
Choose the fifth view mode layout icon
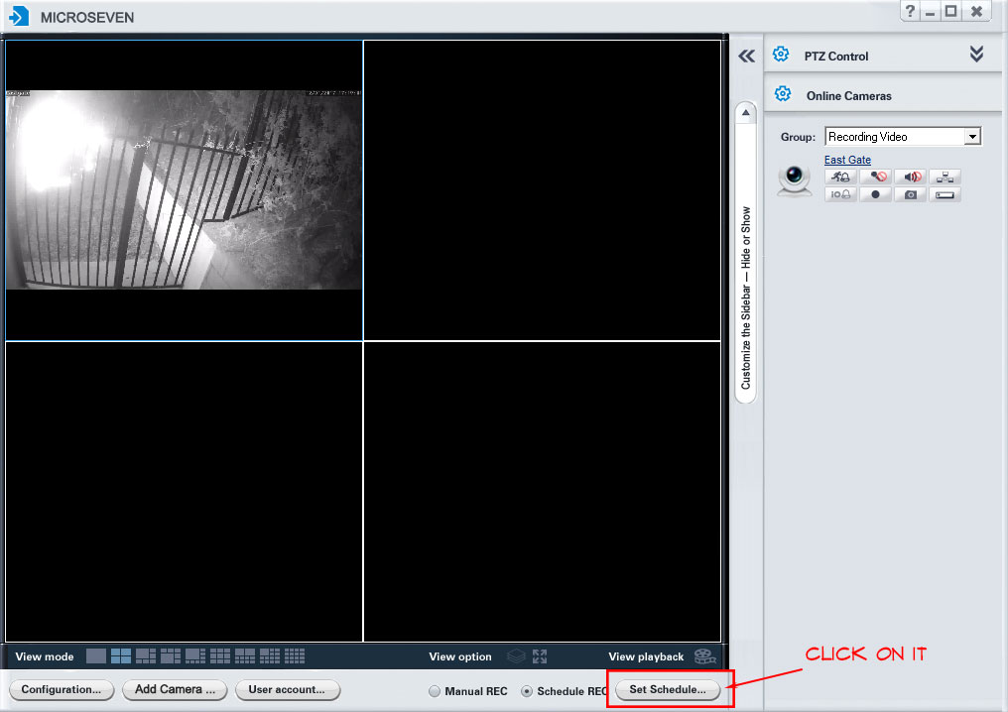coord(195,656)
